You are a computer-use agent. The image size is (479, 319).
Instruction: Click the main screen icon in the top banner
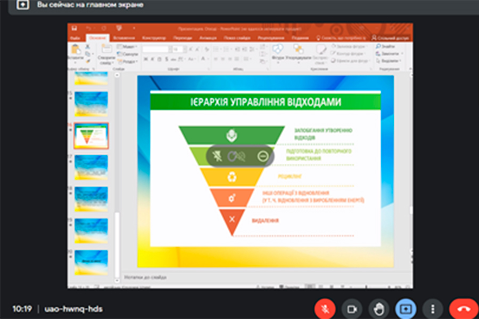tap(22, 5)
